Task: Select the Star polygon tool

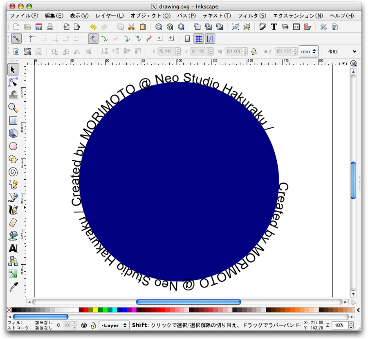Action: point(13,159)
